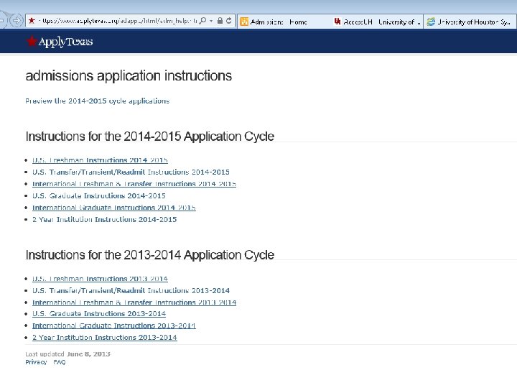Open 2 Year Institution Instructions 2014-2015
Viewport: 517px width, 388px height.
[x=104, y=220]
